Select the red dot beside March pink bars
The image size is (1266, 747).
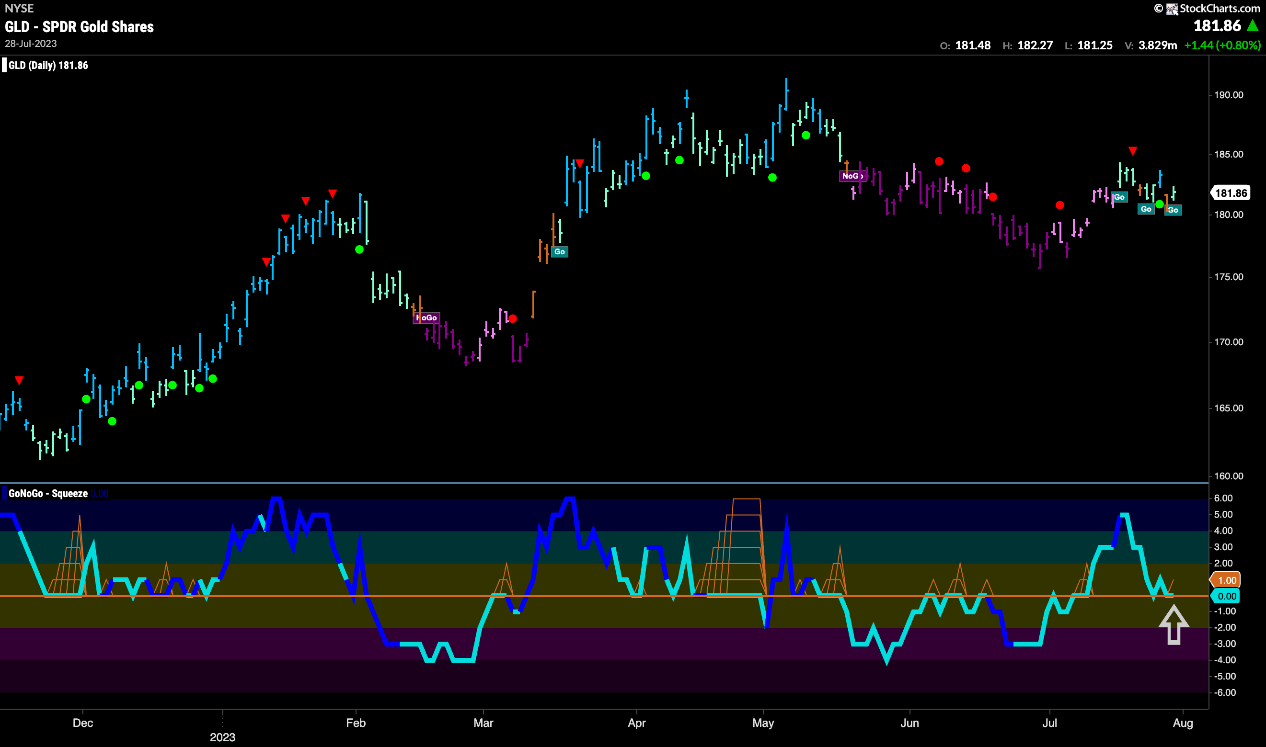[x=513, y=318]
